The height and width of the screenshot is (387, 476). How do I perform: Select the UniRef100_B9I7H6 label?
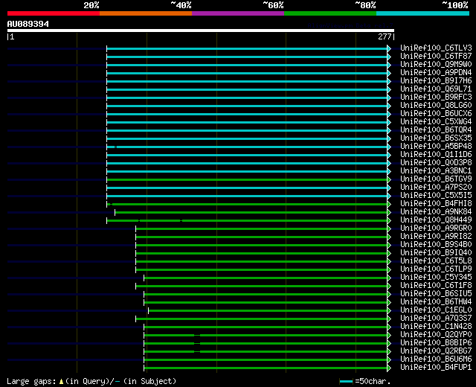click(436, 81)
